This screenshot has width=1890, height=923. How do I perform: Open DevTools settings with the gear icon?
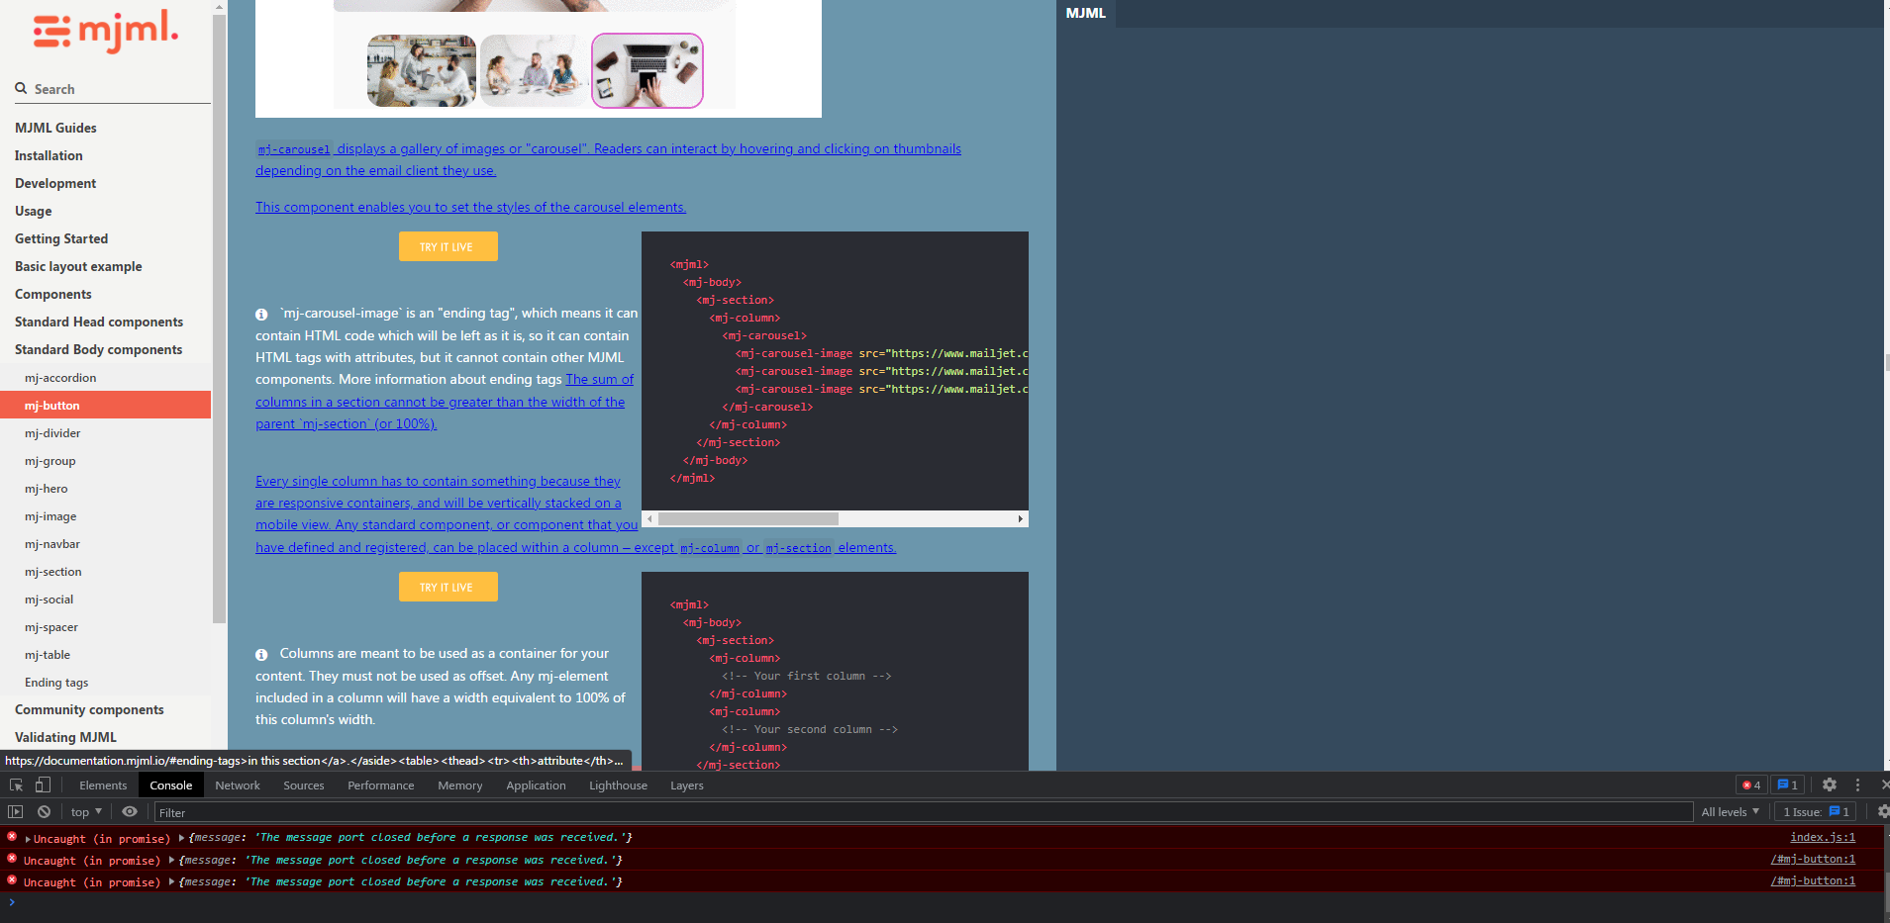1828,785
